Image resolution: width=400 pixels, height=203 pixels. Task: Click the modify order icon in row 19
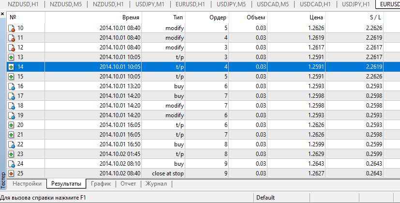click(x=12, y=116)
